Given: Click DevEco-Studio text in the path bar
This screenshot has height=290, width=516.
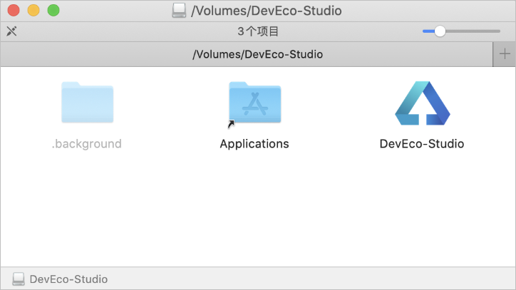Looking at the screenshot, I should 68,279.
